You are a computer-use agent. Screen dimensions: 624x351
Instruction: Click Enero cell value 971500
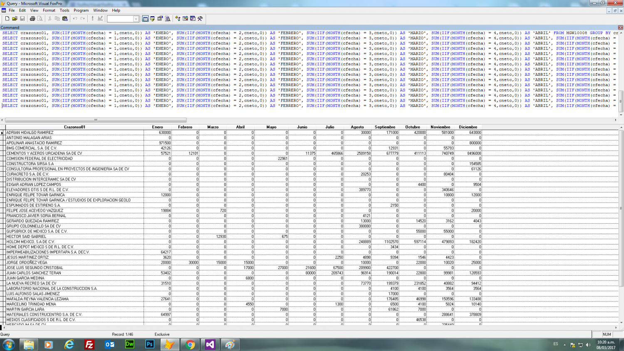(158, 143)
